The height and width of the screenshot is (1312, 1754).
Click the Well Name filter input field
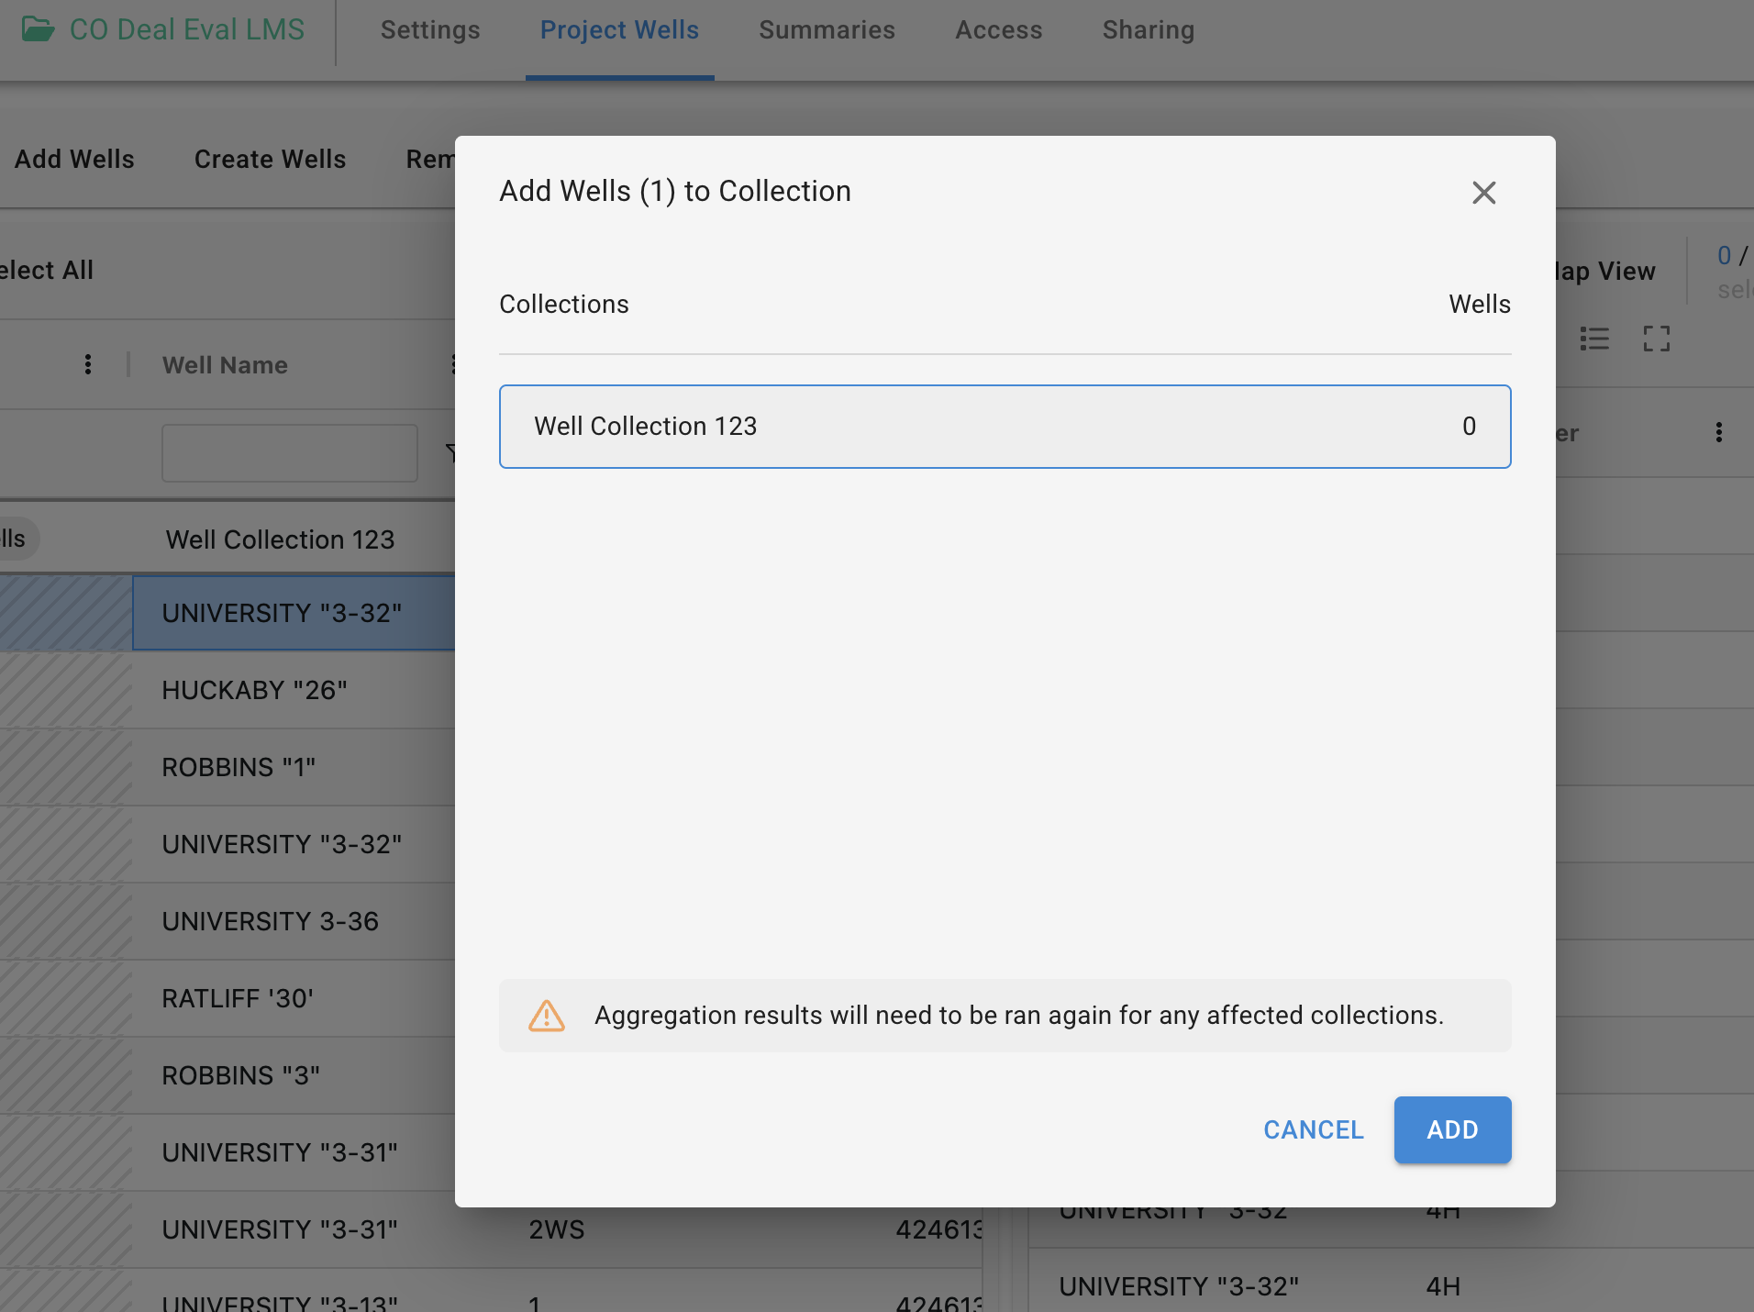[x=289, y=452]
